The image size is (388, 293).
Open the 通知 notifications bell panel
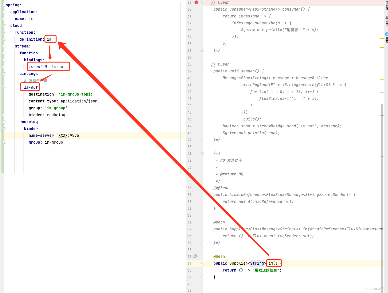(x=386, y=21)
